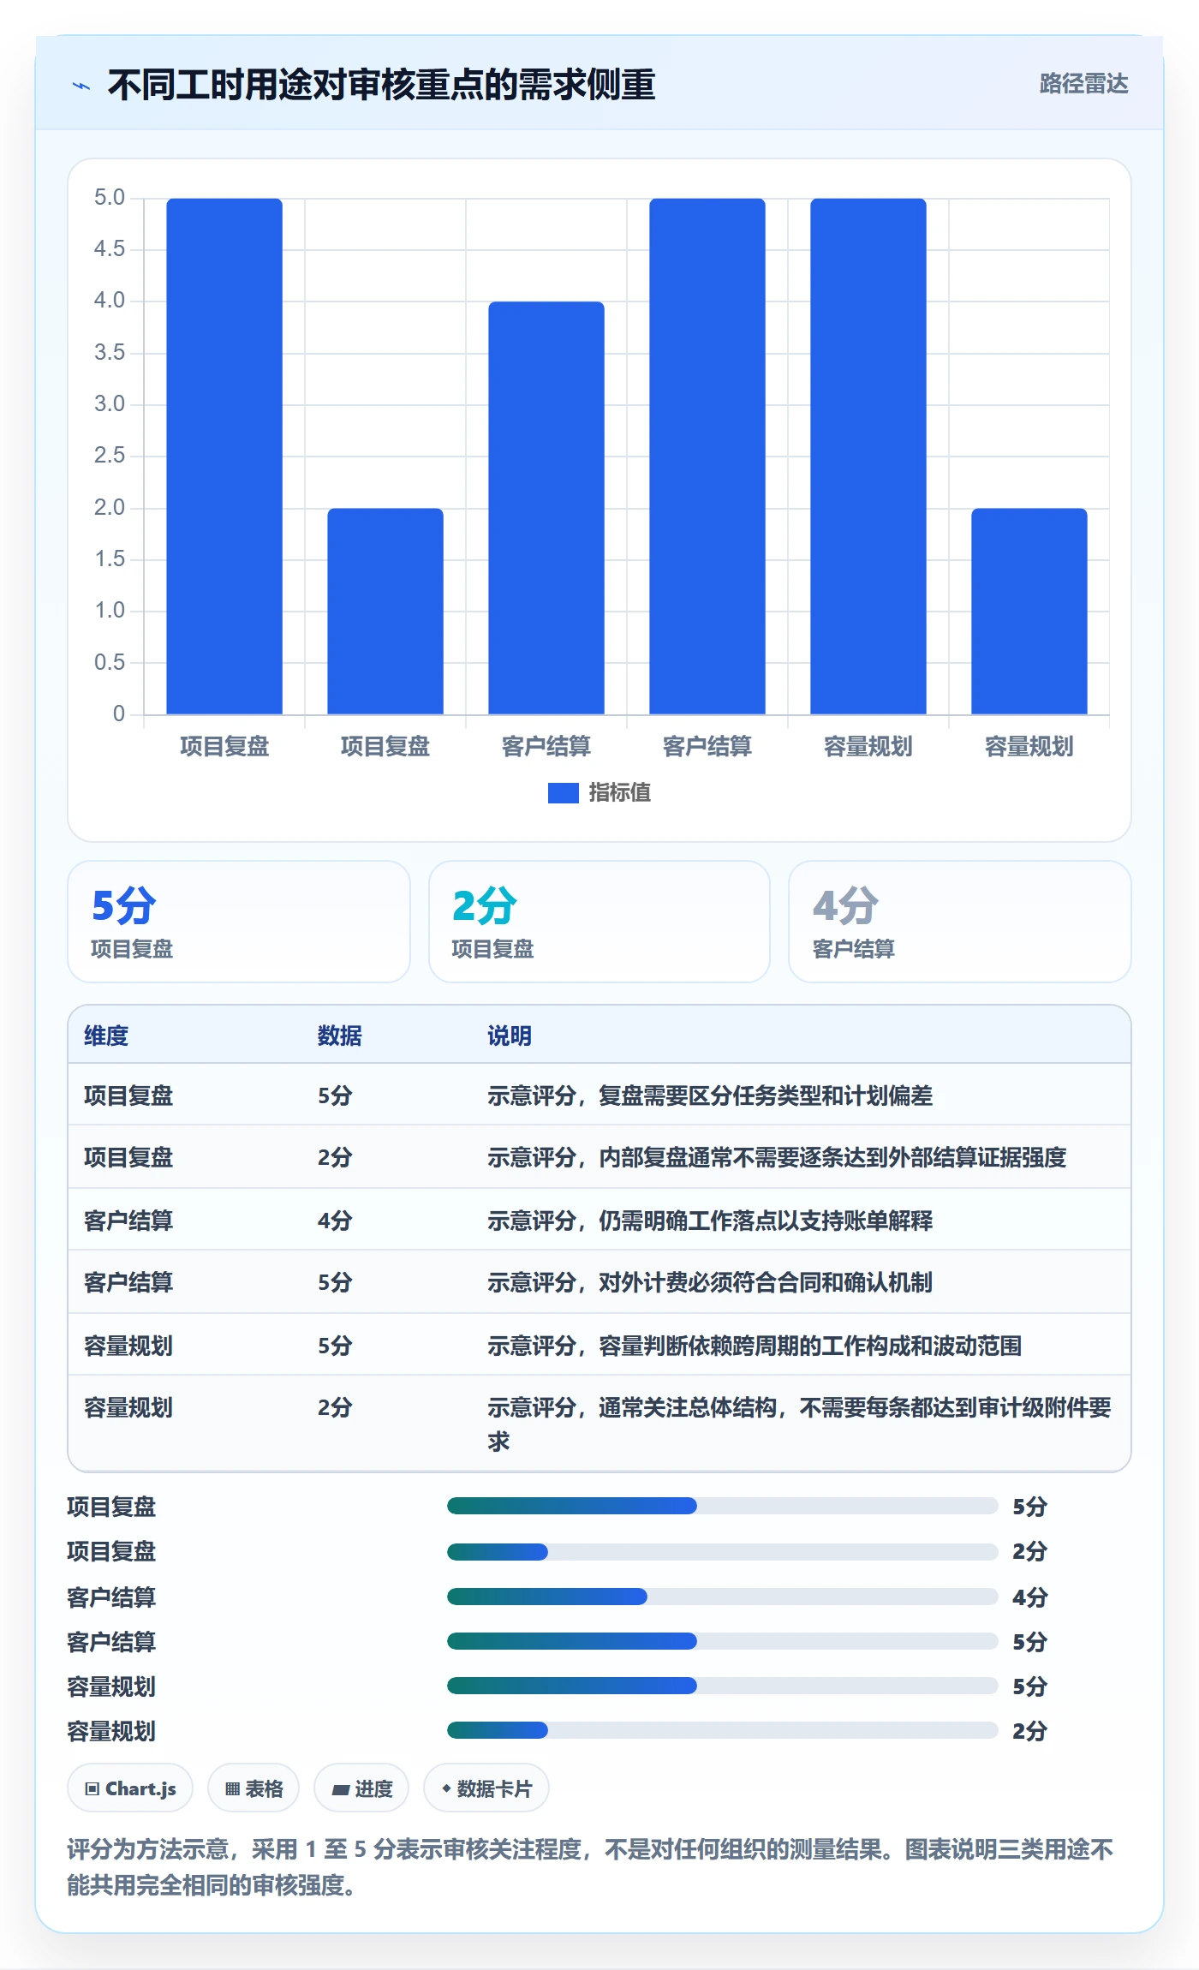Click the 客户结算 chart bar reaching 5.0
This screenshot has width=1199, height=1970.
click(707, 457)
